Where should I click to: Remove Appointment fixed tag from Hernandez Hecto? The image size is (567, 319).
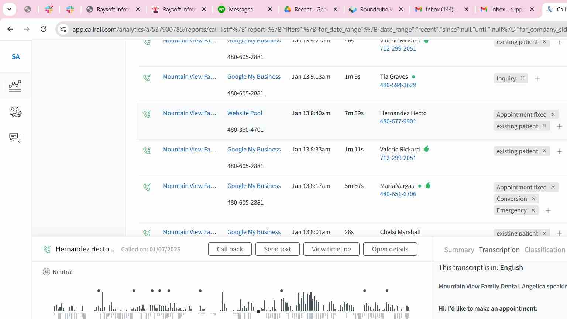click(553, 115)
